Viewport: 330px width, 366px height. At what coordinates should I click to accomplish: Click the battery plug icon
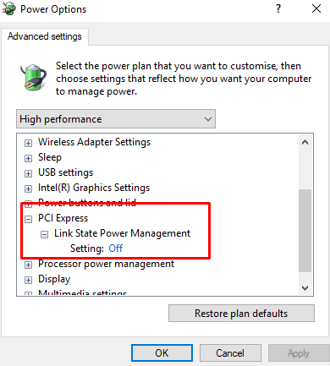(x=33, y=77)
